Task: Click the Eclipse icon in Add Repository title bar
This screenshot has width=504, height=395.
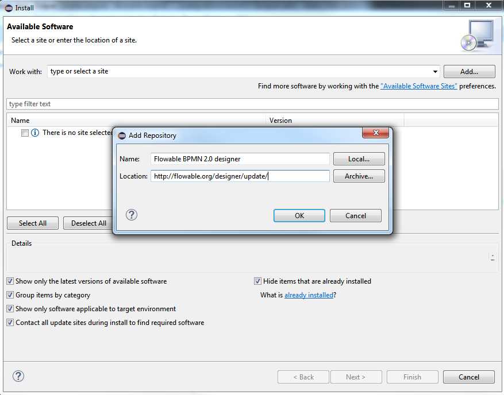Action: click(122, 135)
